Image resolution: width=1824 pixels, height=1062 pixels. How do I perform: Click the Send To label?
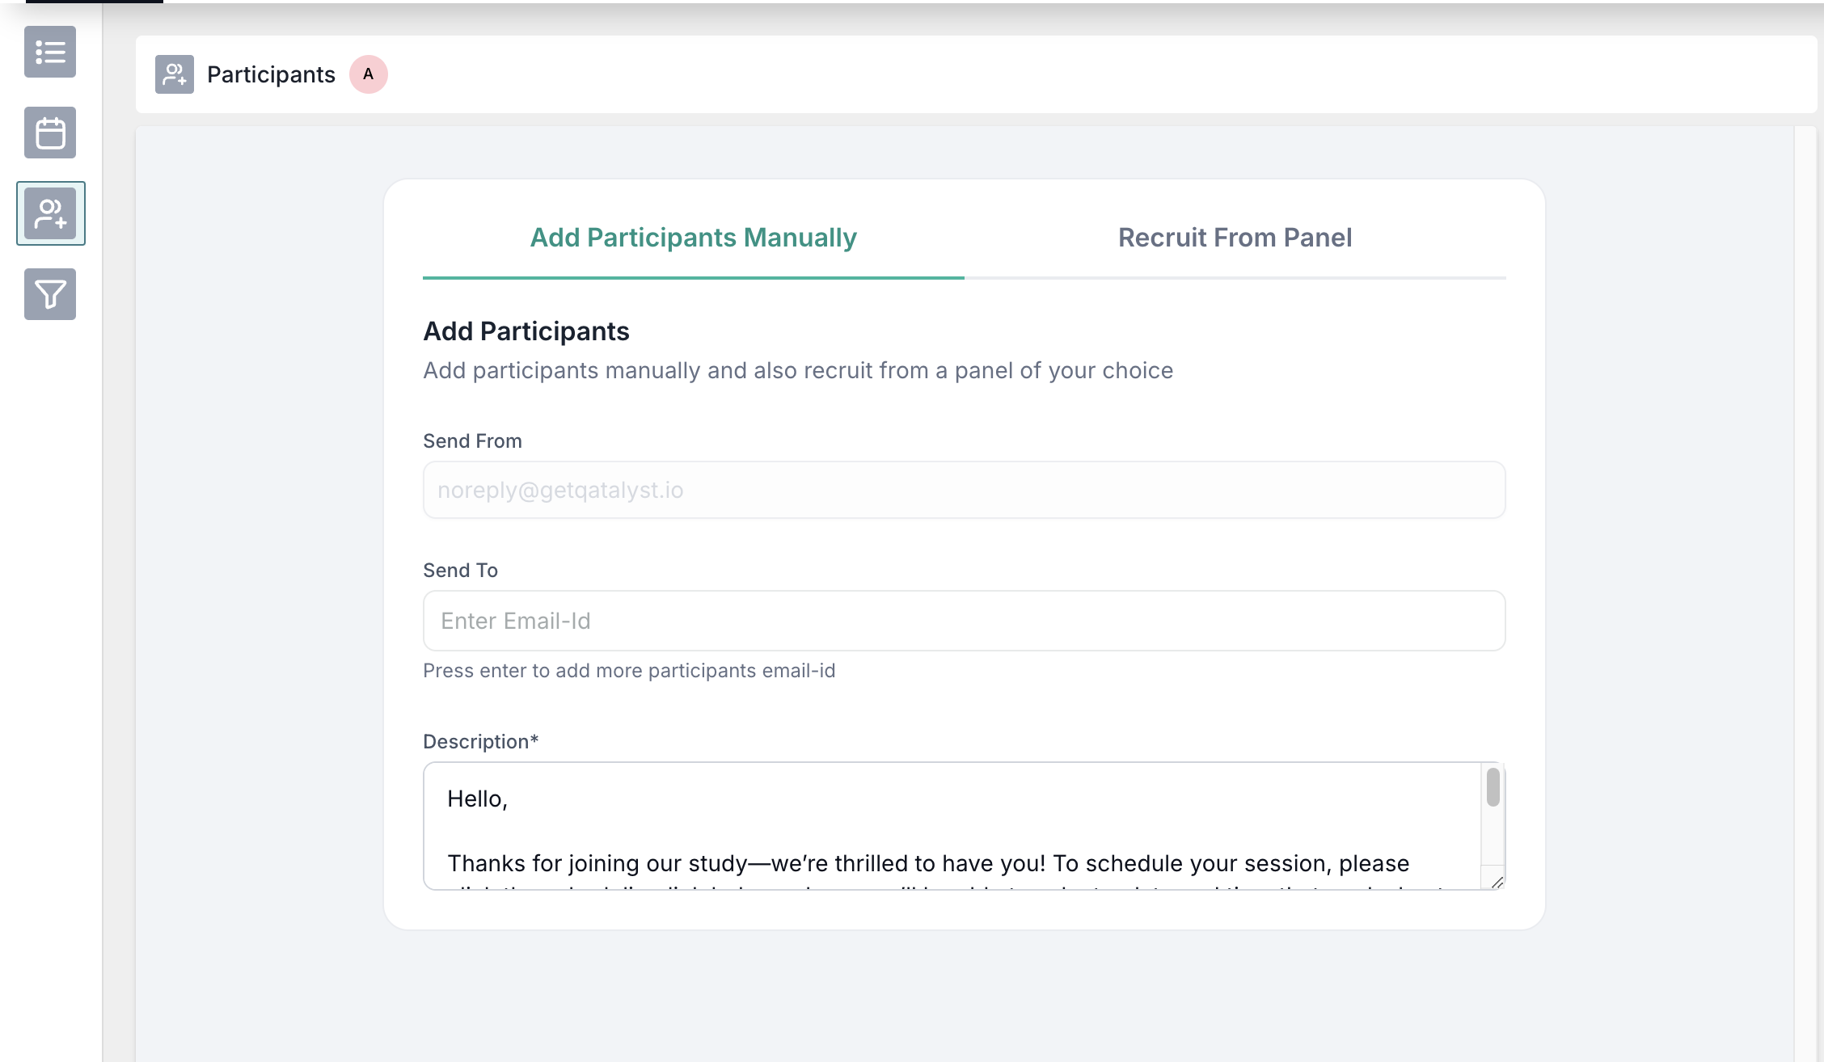460,571
